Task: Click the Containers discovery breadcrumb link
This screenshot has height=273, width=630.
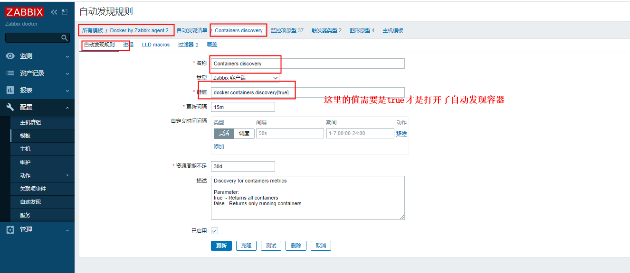Action: (239, 30)
